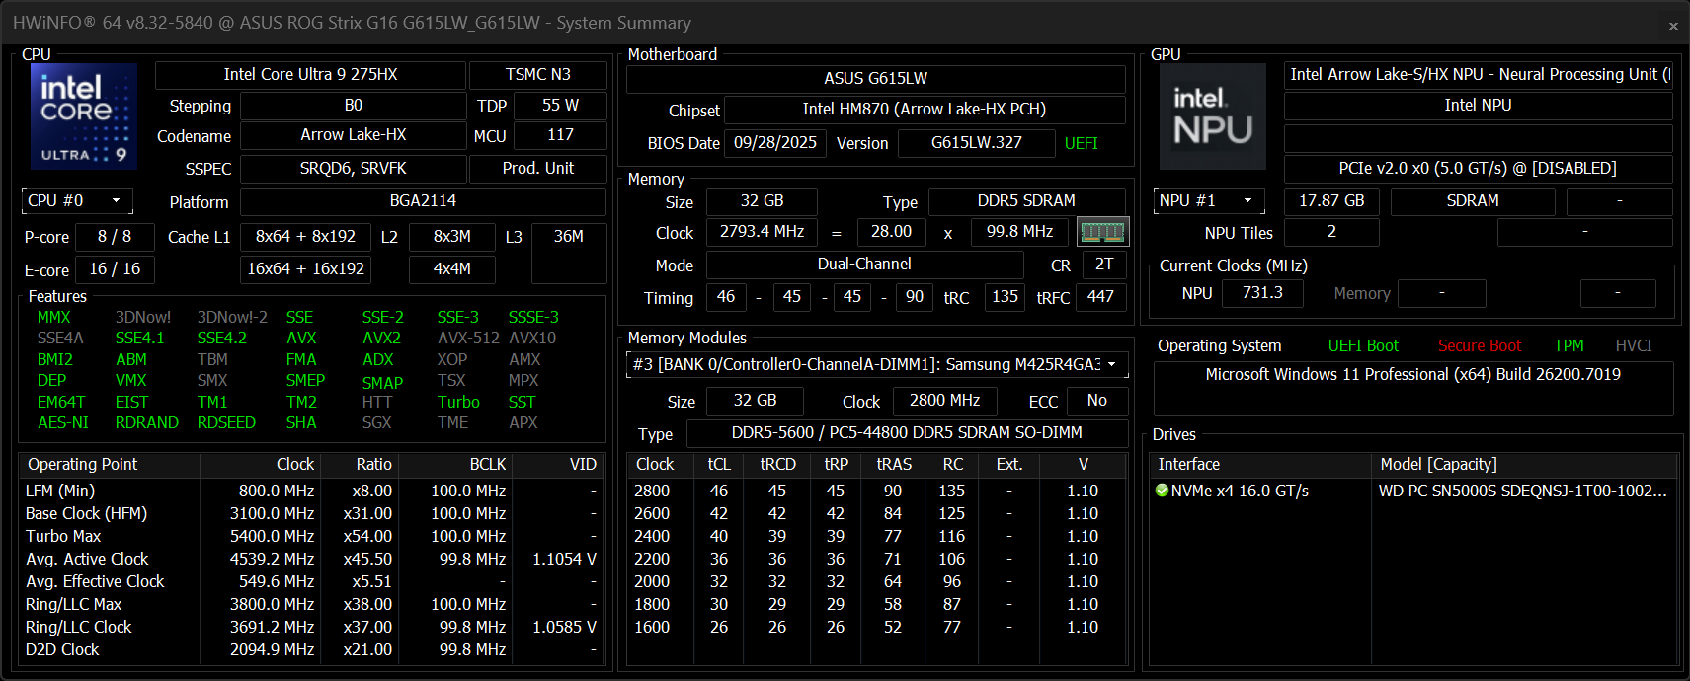Viewport: 1690px width, 681px height.
Task: Click the green memory module icon
Action: tap(1102, 232)
